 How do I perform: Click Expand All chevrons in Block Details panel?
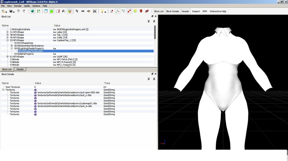point(149,79)
